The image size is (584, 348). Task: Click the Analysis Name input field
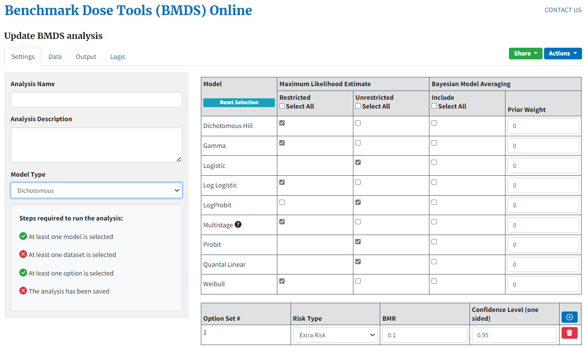(x=97, y=100)
